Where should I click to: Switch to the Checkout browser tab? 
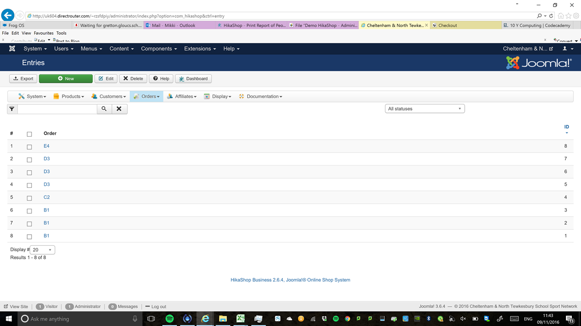465,25
